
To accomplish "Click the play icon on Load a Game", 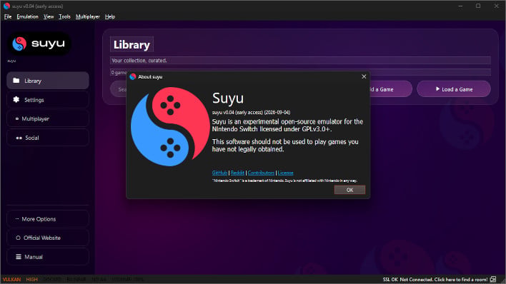I will (x=437, y=88).
